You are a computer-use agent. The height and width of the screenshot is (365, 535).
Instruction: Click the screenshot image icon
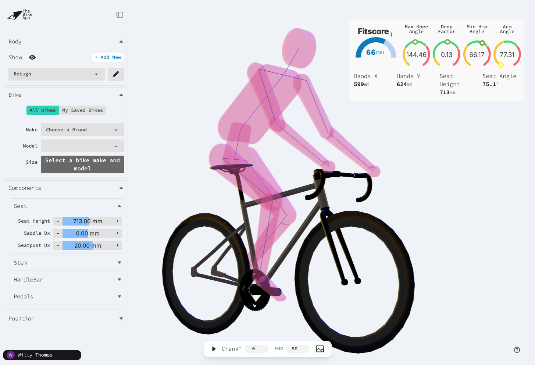[x=320, y=349]
